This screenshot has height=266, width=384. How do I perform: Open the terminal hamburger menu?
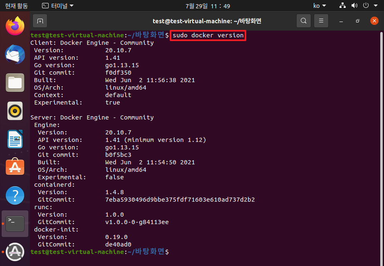(321, 21)
